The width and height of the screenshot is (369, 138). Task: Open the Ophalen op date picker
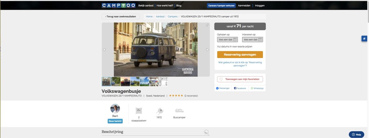[227, 40]
